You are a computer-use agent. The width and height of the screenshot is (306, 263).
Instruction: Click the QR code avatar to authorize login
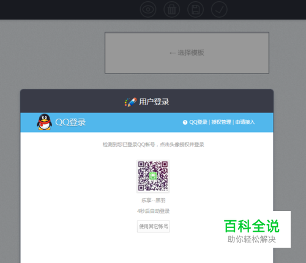pyautogui.click(x=153, y=176)
